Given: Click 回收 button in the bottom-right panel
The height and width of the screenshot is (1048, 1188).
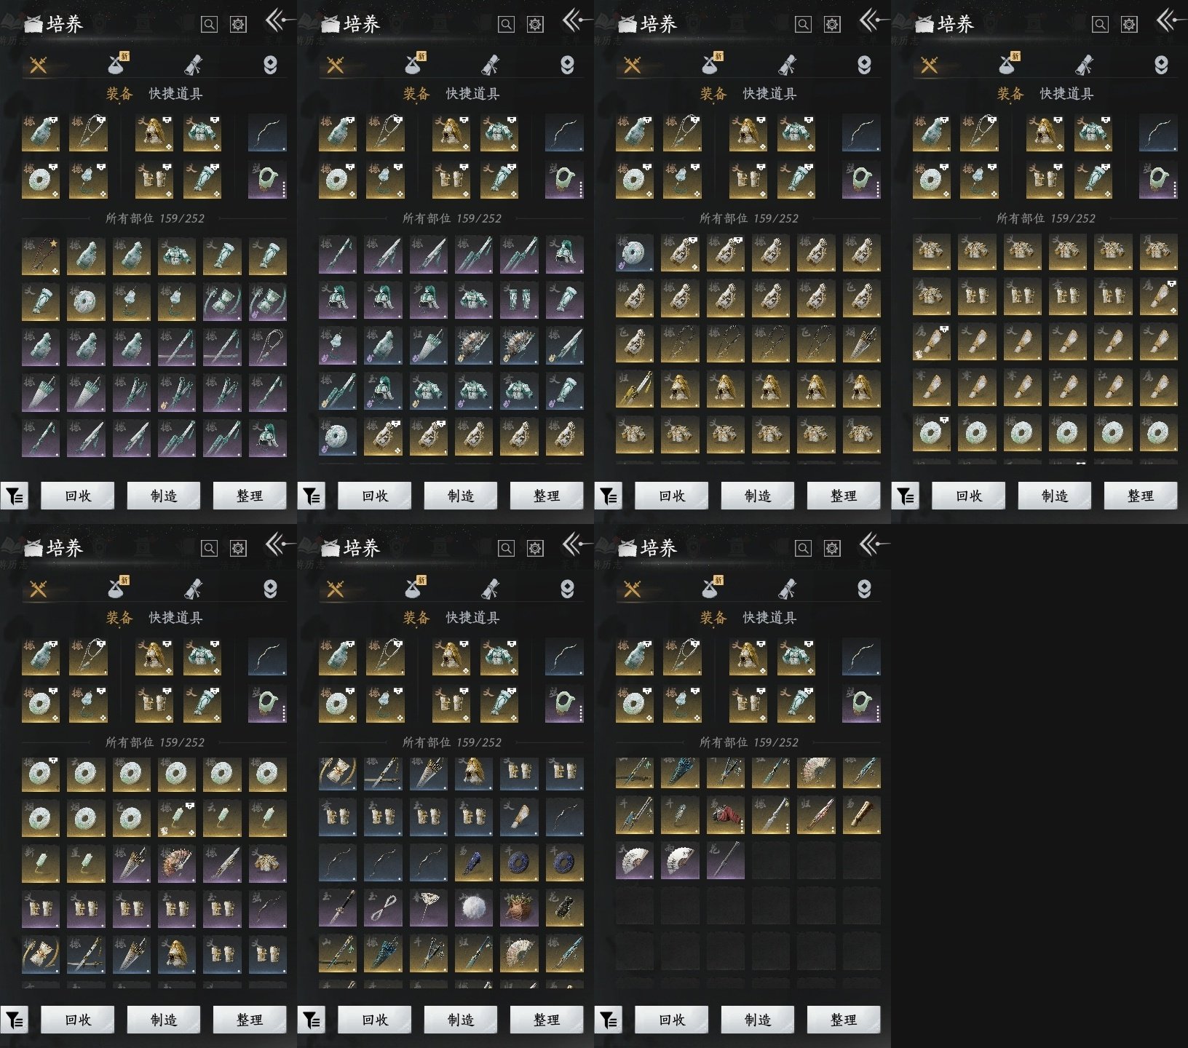Looking at the screenshot, I should (672, 1020).
